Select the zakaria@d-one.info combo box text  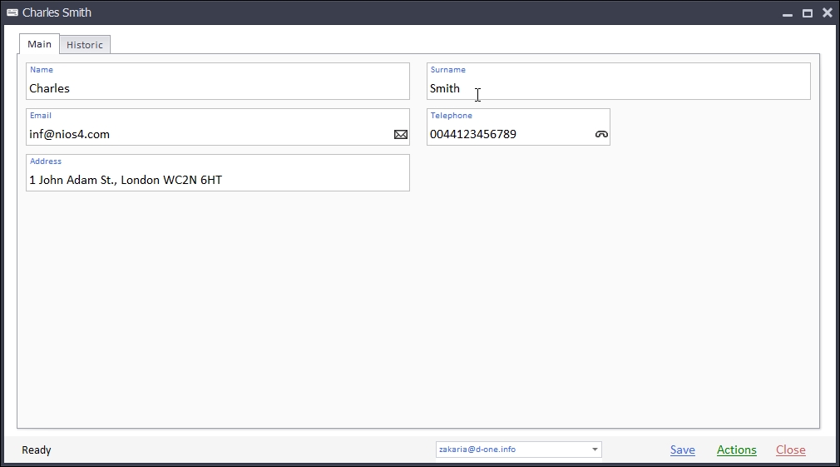[x=511, y=450]
